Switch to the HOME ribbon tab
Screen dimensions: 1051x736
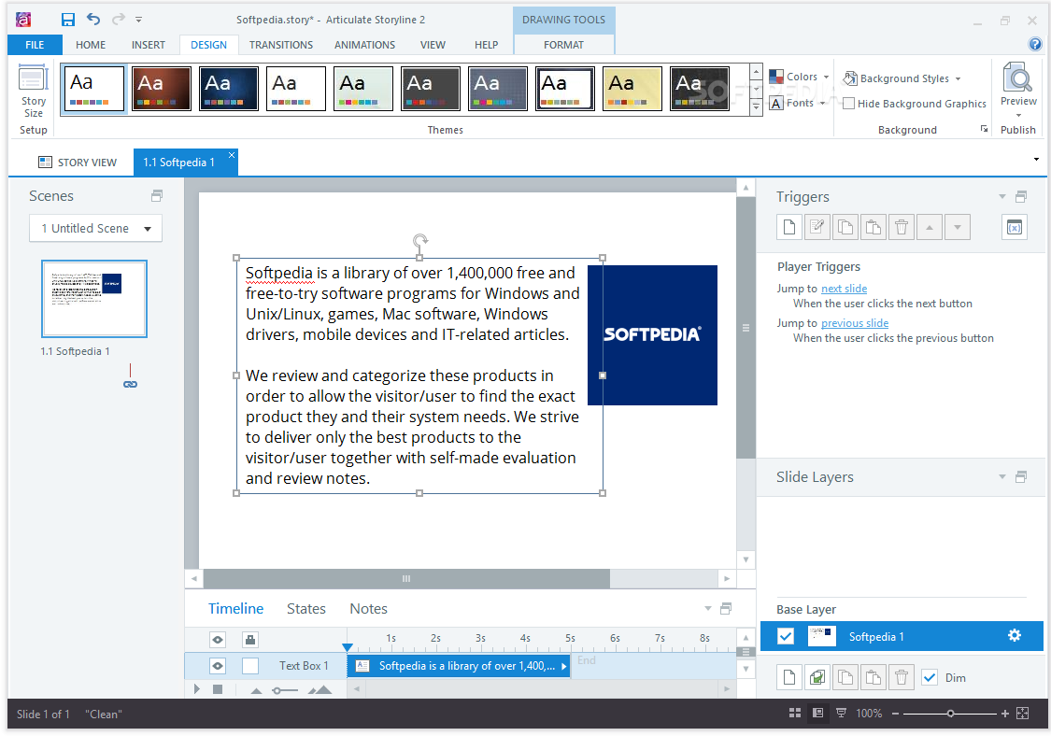(91, 45)
